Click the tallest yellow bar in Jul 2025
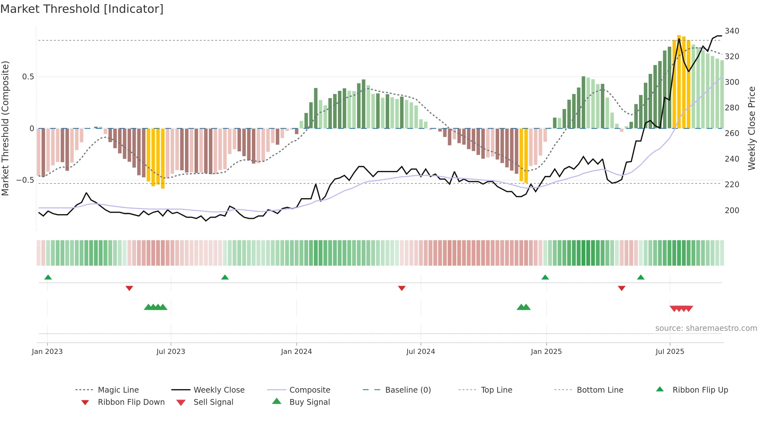Image resolution: width=768 pixels, height=432 pixels. [679, 82]
